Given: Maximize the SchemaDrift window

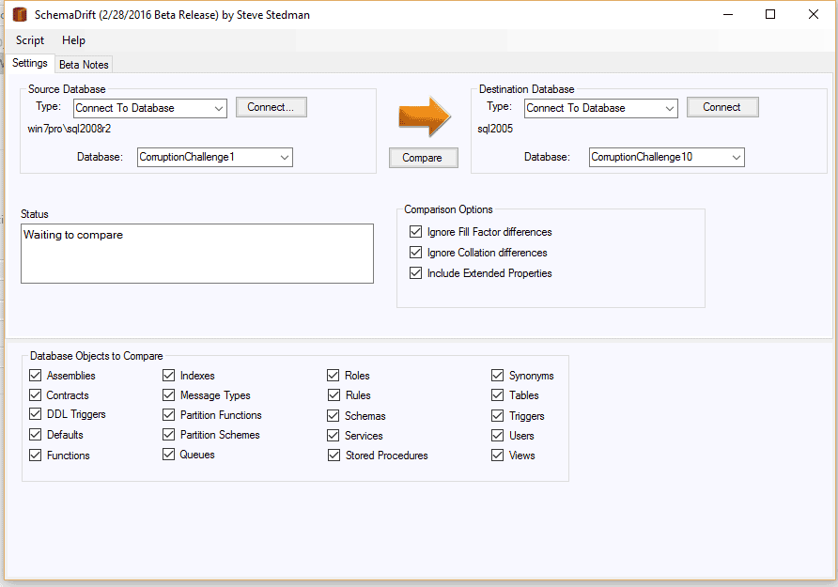Looking at the screenshot, I should coord(770,14).
